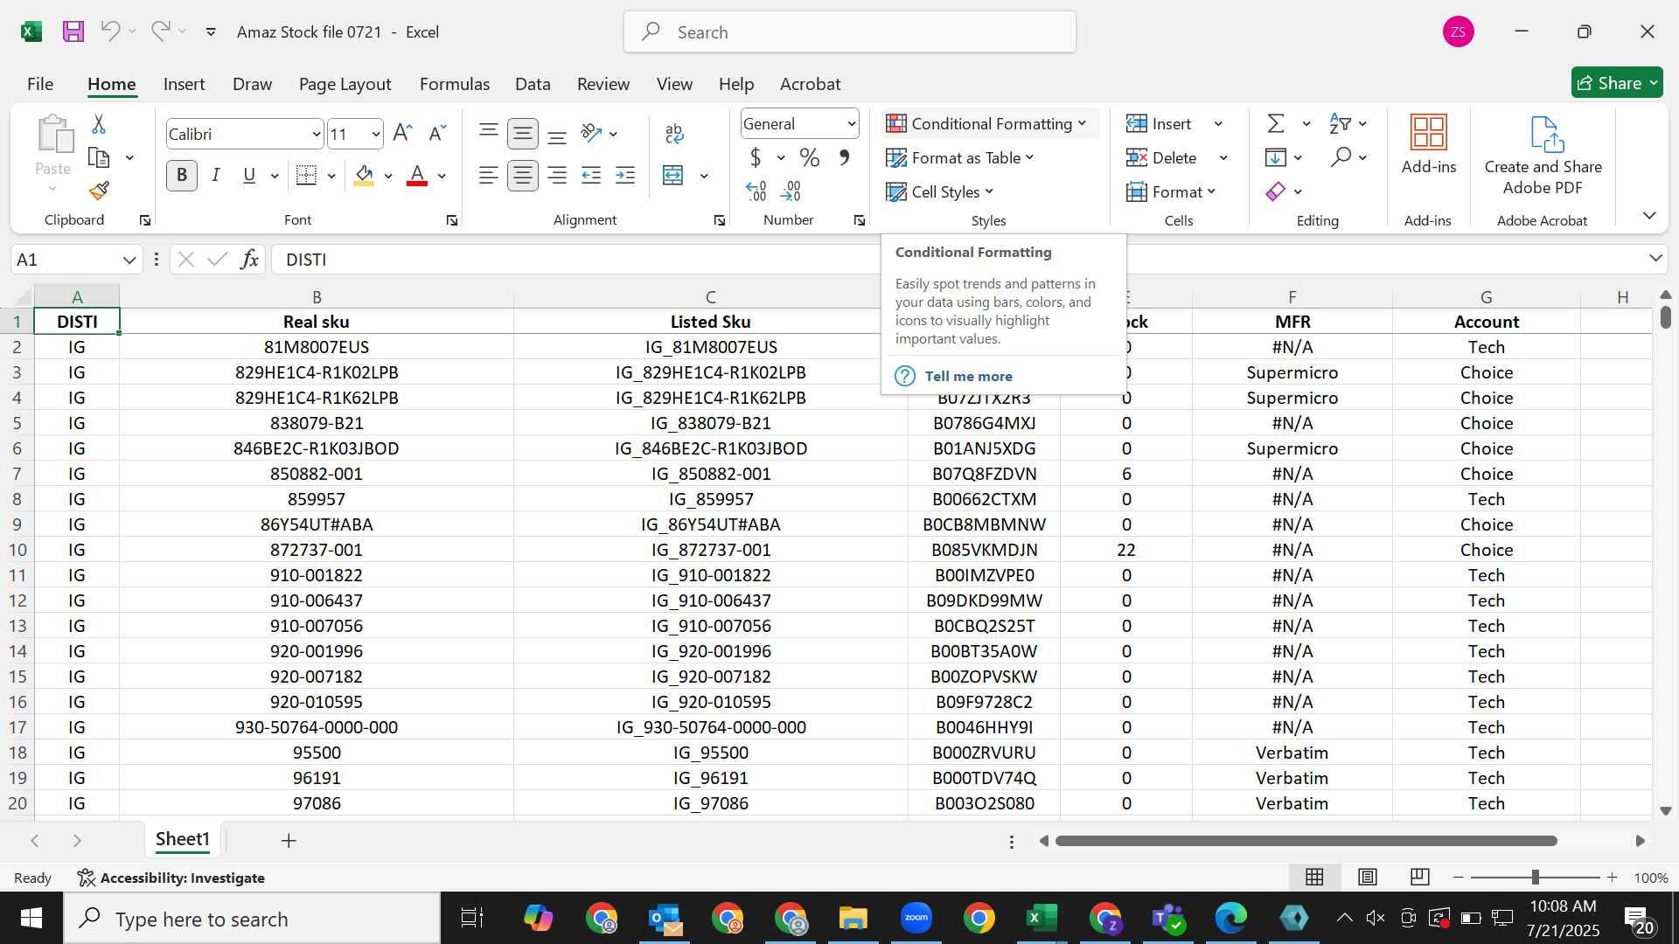Open the File tab
Screen dimensions: 1679x944
click(40, 84)
